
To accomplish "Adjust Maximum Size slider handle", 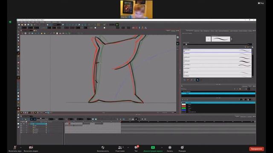I will [186, 44].
